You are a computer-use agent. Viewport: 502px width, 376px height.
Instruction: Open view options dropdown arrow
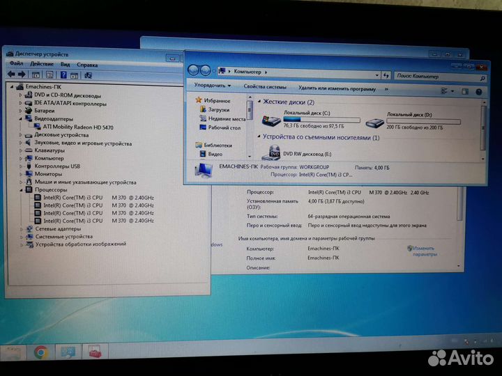point(452,91)
